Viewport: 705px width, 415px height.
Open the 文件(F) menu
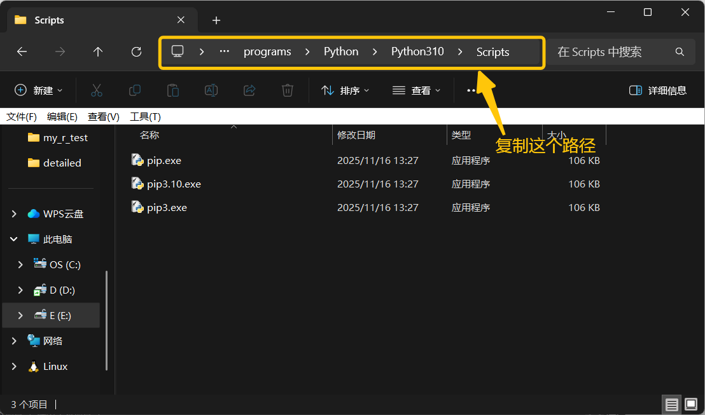[22, 116]
